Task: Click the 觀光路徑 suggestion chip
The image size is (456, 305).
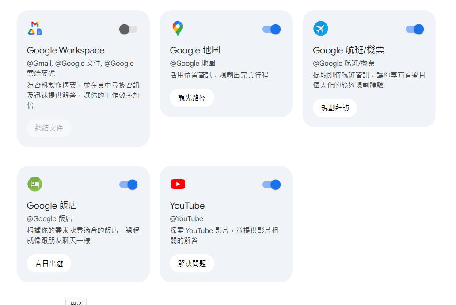Action: tap(192, 98)
